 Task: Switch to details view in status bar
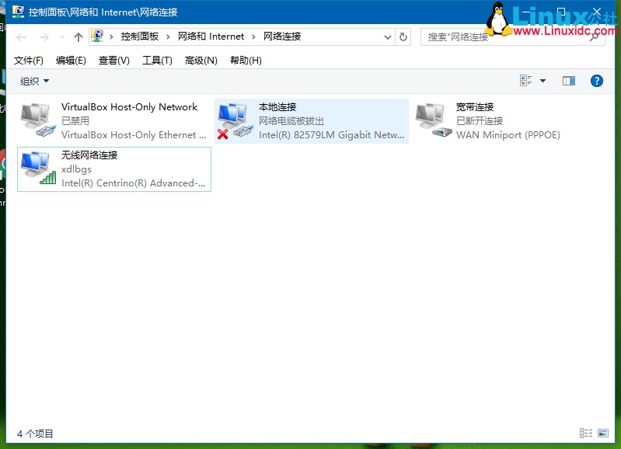pyautogui.click(x=586, y=433)
